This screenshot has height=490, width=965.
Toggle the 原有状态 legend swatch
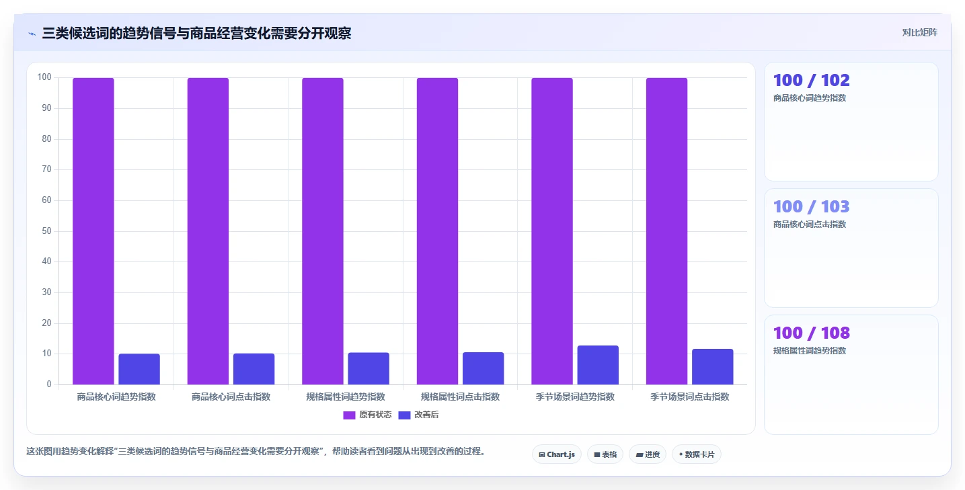point(349,415)
